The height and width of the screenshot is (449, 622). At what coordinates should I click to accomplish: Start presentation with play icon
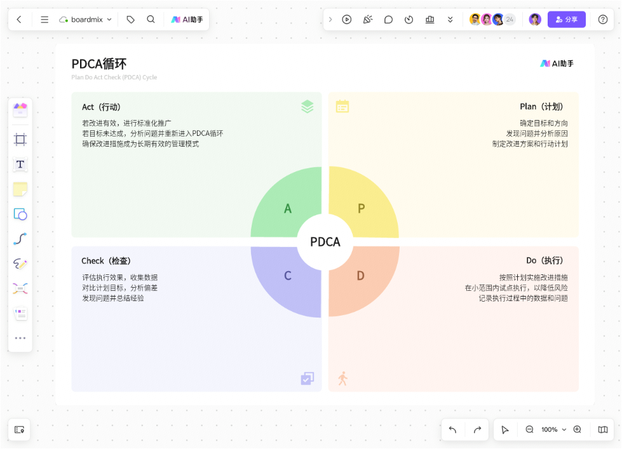click(x=347, y=20)
